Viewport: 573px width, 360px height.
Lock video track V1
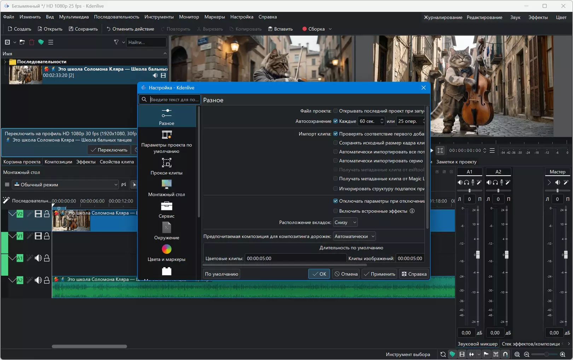pos(47,236)
